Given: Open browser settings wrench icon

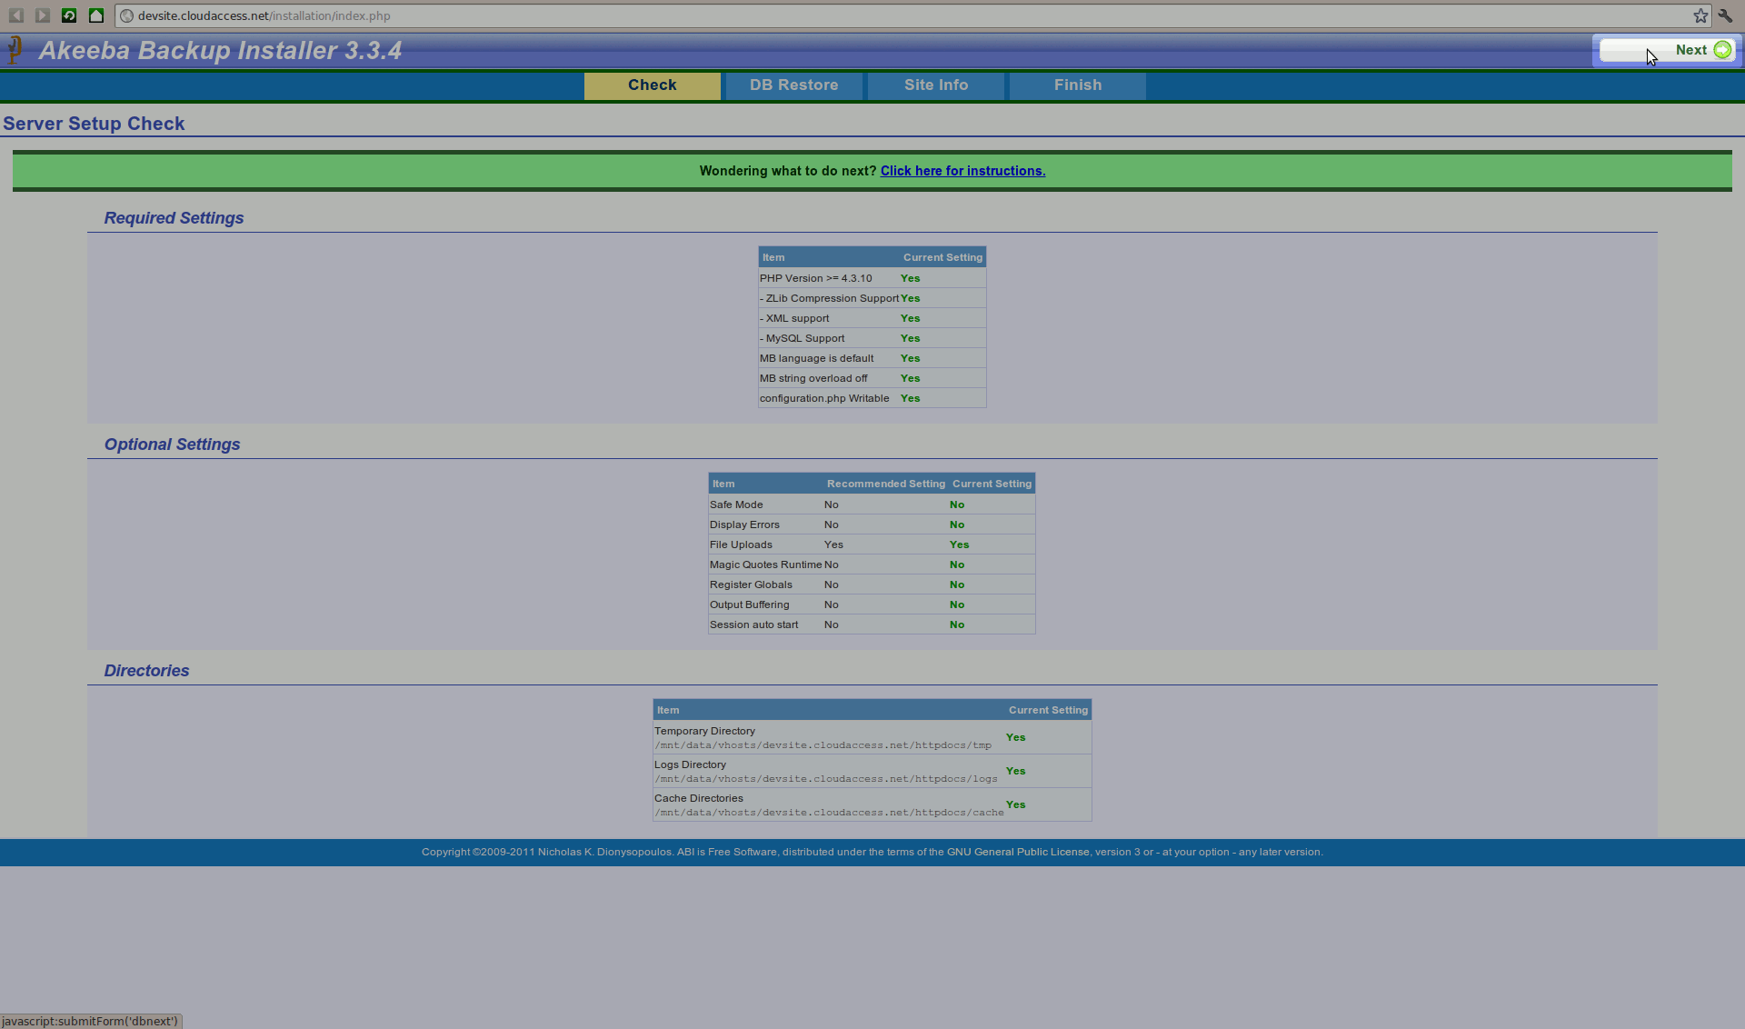Looking at the screenshot, I should click(1725, 15).
